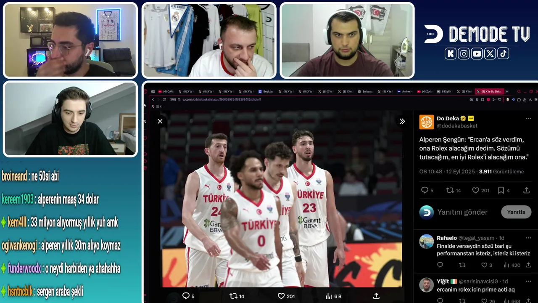Repost Rafaelo's comment
Image resolution: width=538 pixels, height=303 pixels.
pos(462,265)
